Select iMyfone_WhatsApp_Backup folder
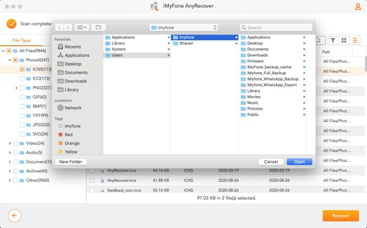 [273, 79]
